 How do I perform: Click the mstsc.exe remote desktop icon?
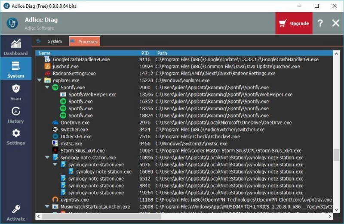[55, 143]
